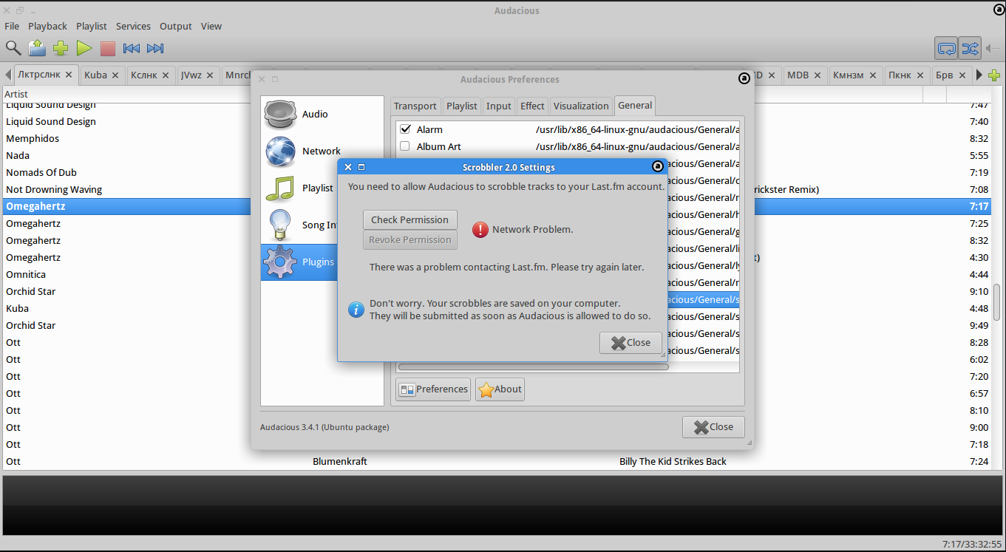Disable the Alarm plugin checkbox
The image size is (1006, 552).
coord(404,129)
